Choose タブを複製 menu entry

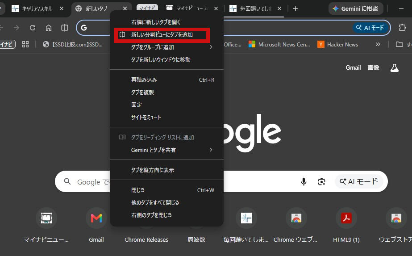(166, 92)
